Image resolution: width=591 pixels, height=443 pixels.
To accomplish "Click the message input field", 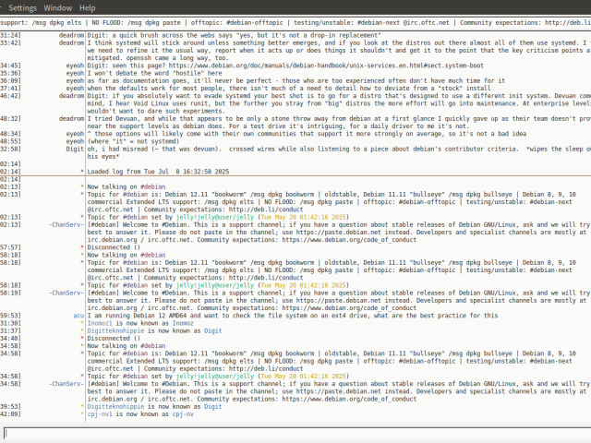I will (x=297, y=433).
